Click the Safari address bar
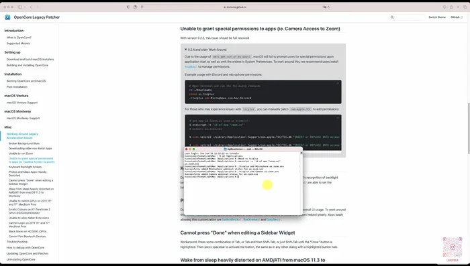Image resolution: width=470 pixels, height=266 pixels. (235, 7)
